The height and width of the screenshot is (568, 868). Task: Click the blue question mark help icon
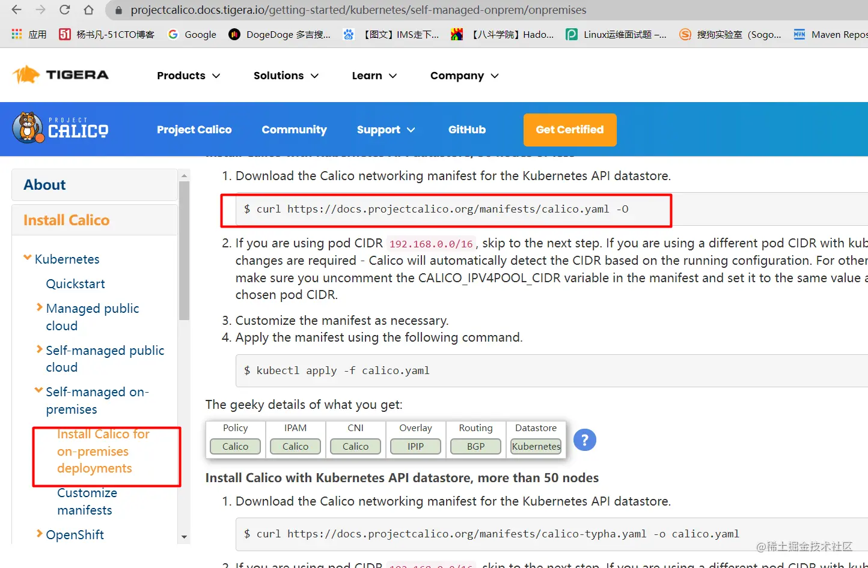click(x=585, y=440)
